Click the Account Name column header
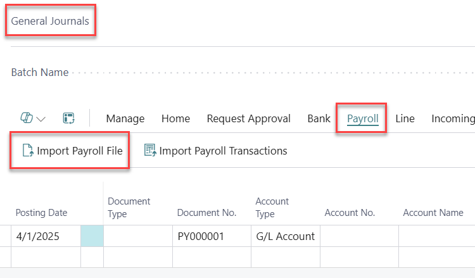 [433, 213]
